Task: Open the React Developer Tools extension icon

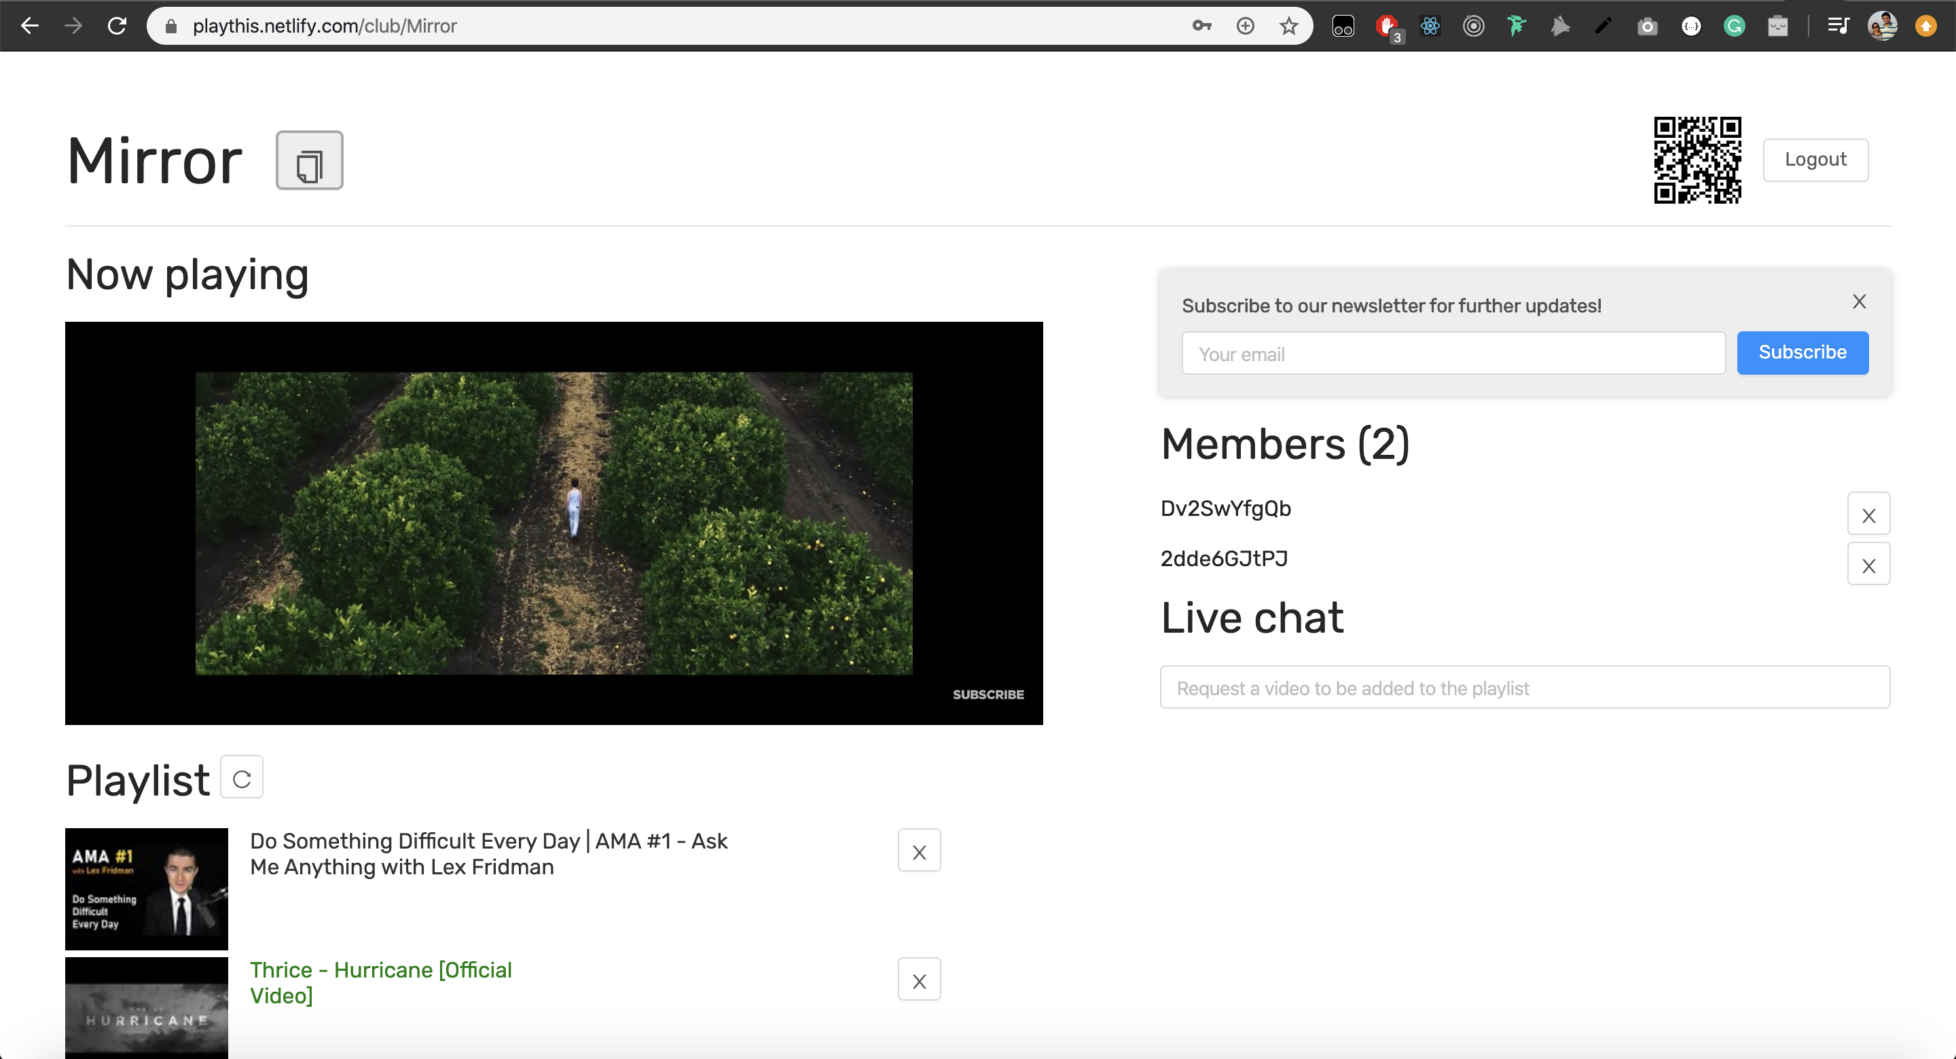Action: [1430, 26]
